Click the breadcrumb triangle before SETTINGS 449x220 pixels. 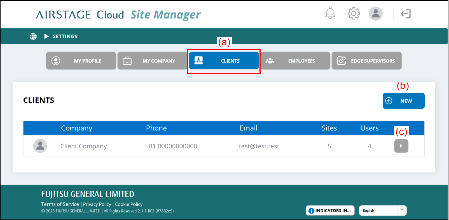(46, 36)
